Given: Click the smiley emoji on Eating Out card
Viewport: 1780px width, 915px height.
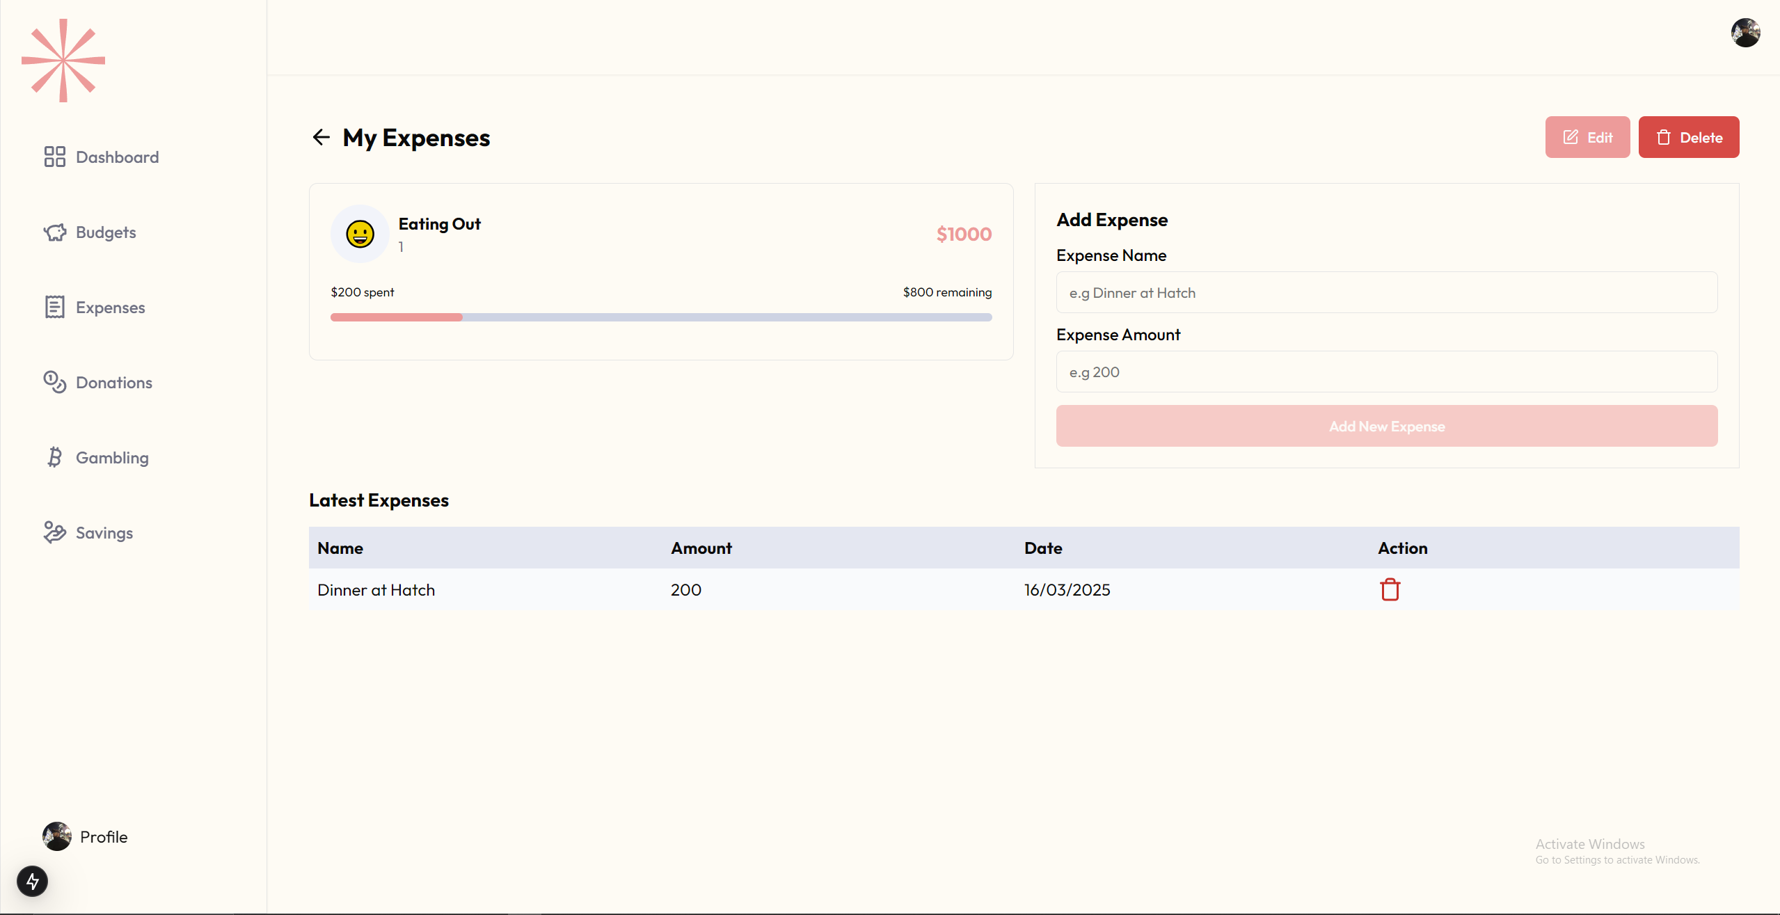Looking at the screenshot, I should coord(360,234).
